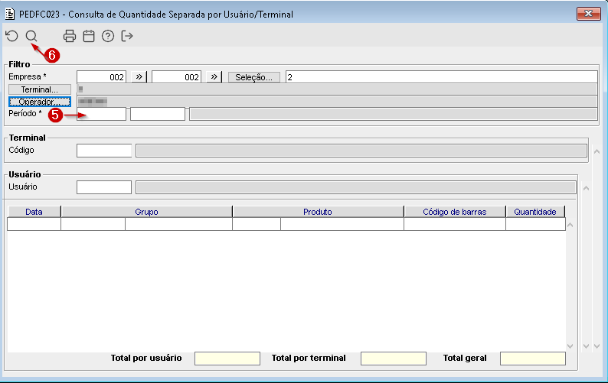Click first Empresa field showing 002
This screenshot has width=608, height=383.
(x=101, y=76)
